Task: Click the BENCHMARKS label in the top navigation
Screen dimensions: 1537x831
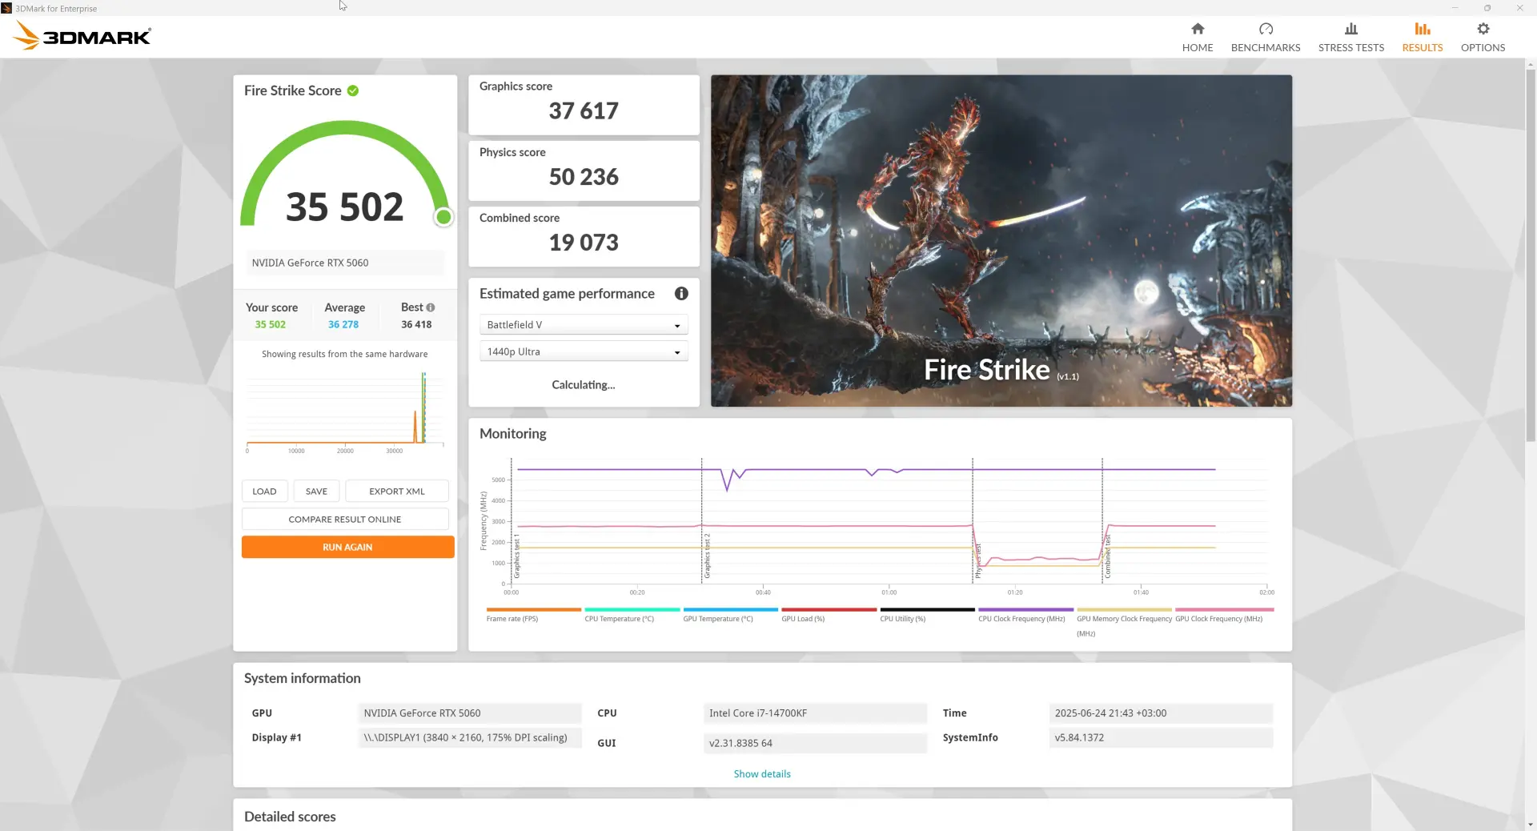Action: 1266,48
